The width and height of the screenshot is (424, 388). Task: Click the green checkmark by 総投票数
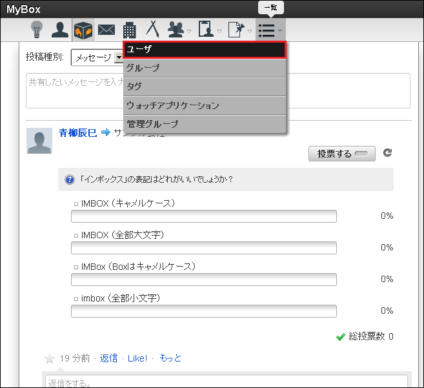[341, 337]
